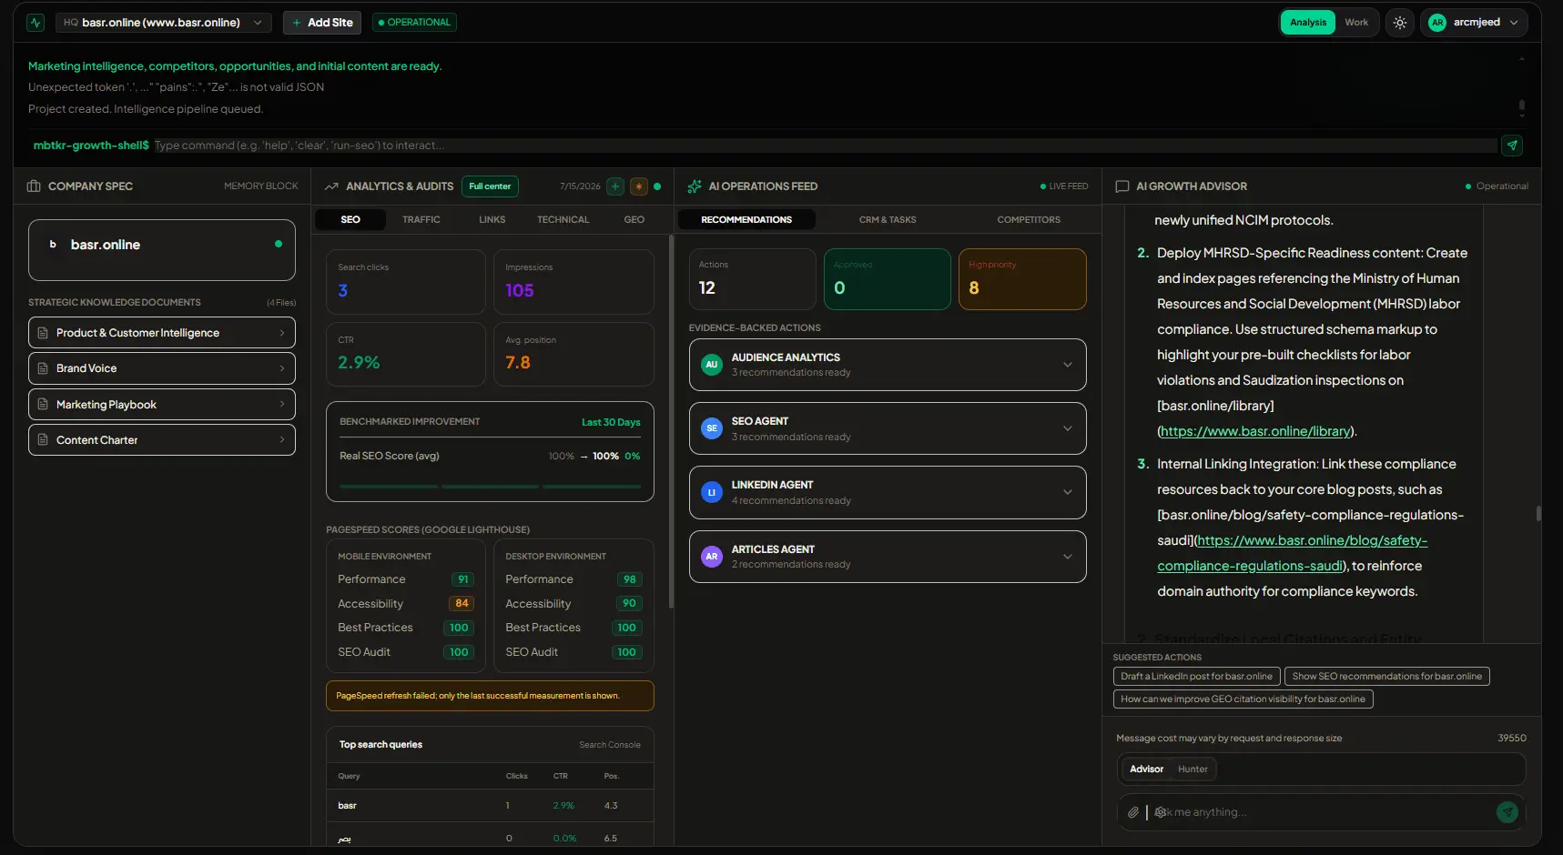The image size is (1563, 855).
Task: Click the AI Growth Advisor chat bubble icon
Action: [1122, 186]
